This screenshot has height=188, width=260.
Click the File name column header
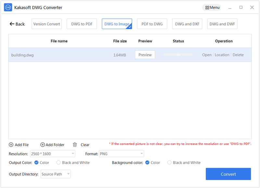(59, 41)
